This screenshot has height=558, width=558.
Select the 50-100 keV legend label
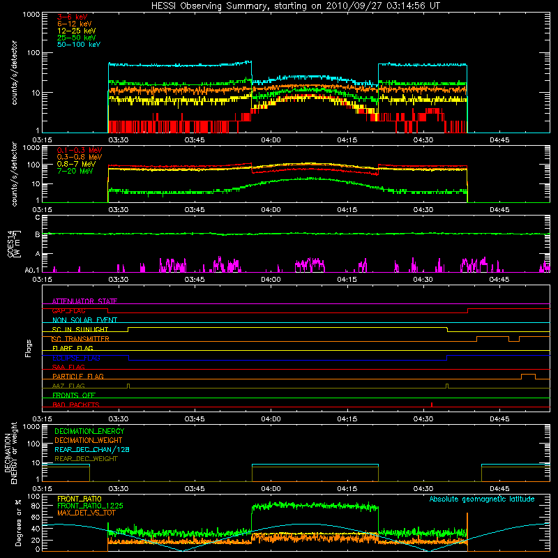point(79,45)
